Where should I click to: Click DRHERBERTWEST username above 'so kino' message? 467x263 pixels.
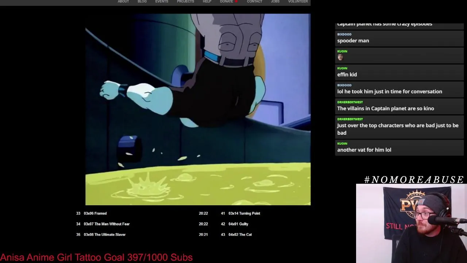click(x=350, y=102)
